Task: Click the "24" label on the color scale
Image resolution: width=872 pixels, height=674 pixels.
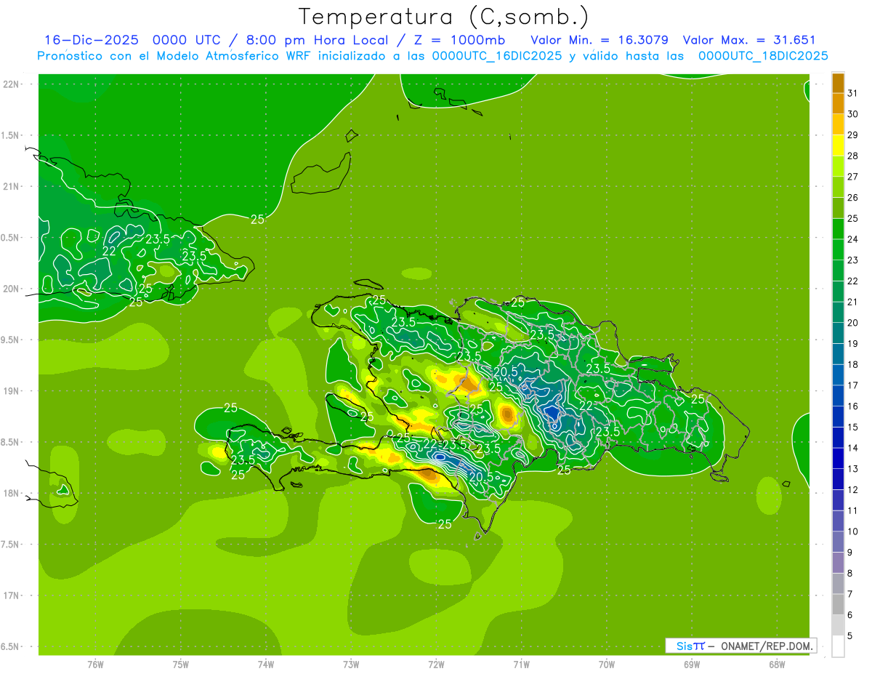Action: (853, 239)
